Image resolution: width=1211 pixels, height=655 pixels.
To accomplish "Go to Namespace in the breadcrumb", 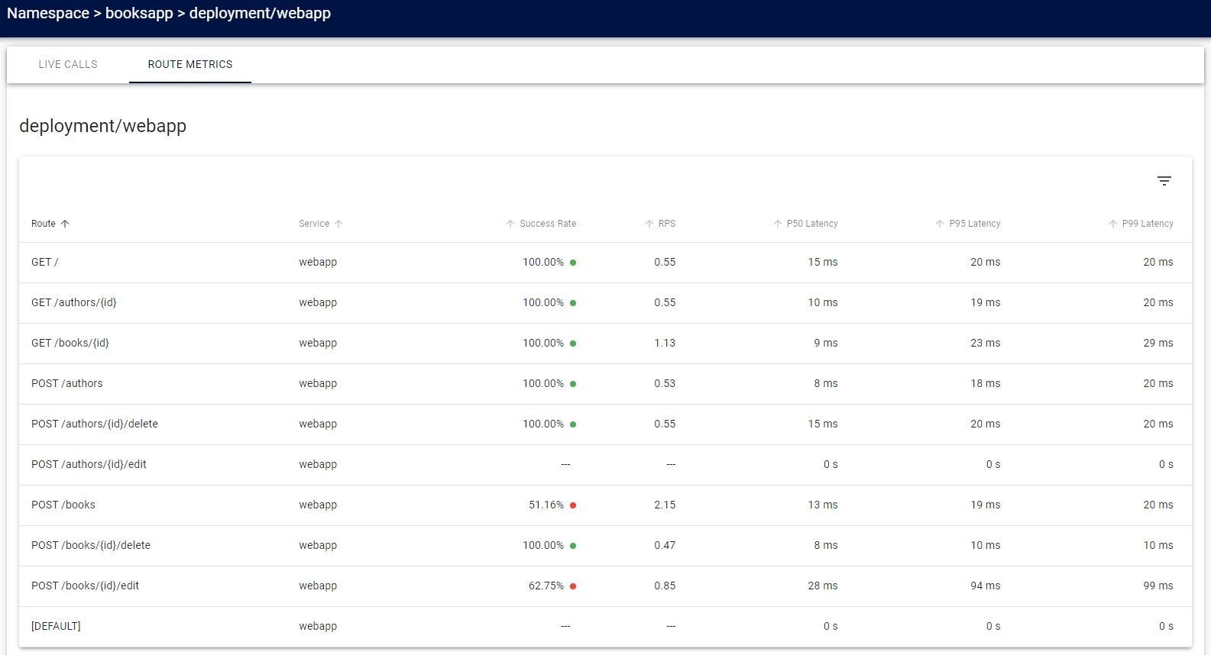I will point(47,14).
